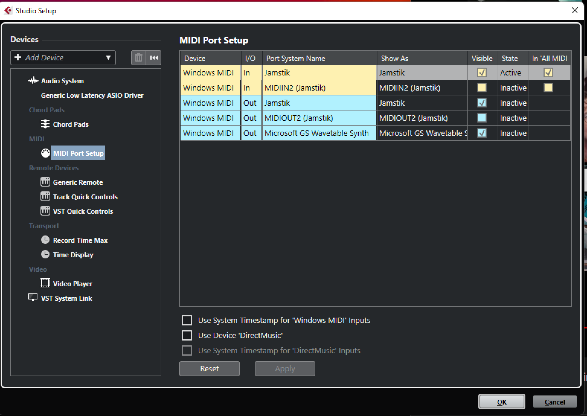This screenshot has height=416, width=587.
Task: Click the Generic Remote icon
Action: click(45, 182)
